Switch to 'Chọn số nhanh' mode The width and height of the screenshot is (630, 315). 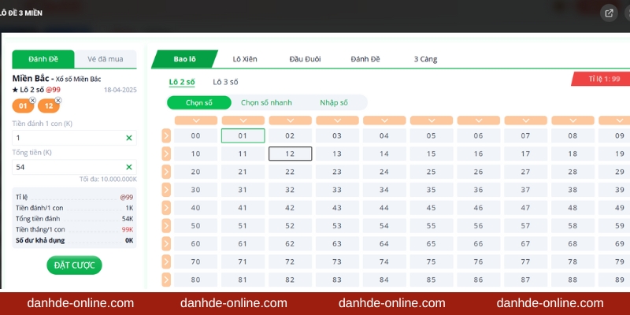pyautogui.click(x=265, y=102)
